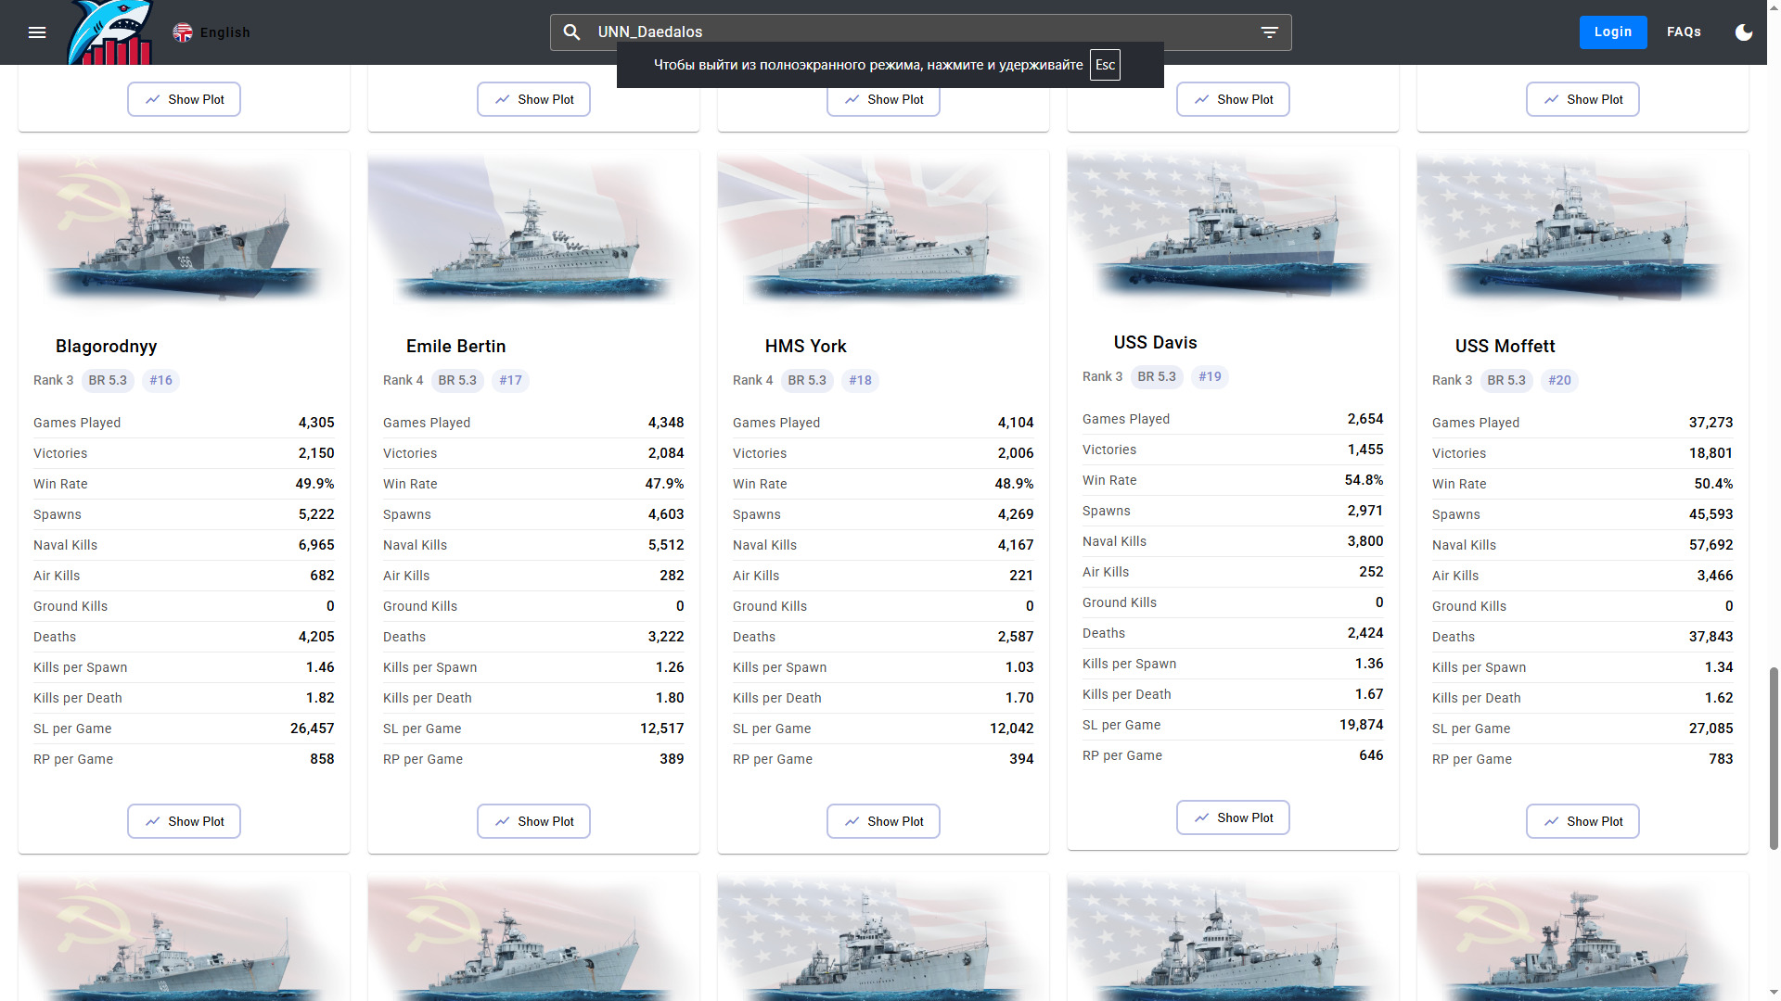1781x1001 pixels.
Task: Open the FAQs page
Action: coord(1684,32)
